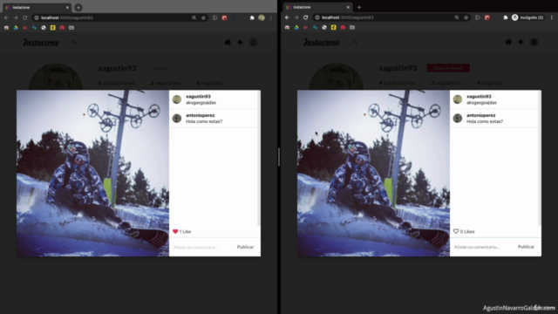Open the three-dot Chrome menu in left browser
The width and height of the screenshot is (558, 314).
coord(271,17)
